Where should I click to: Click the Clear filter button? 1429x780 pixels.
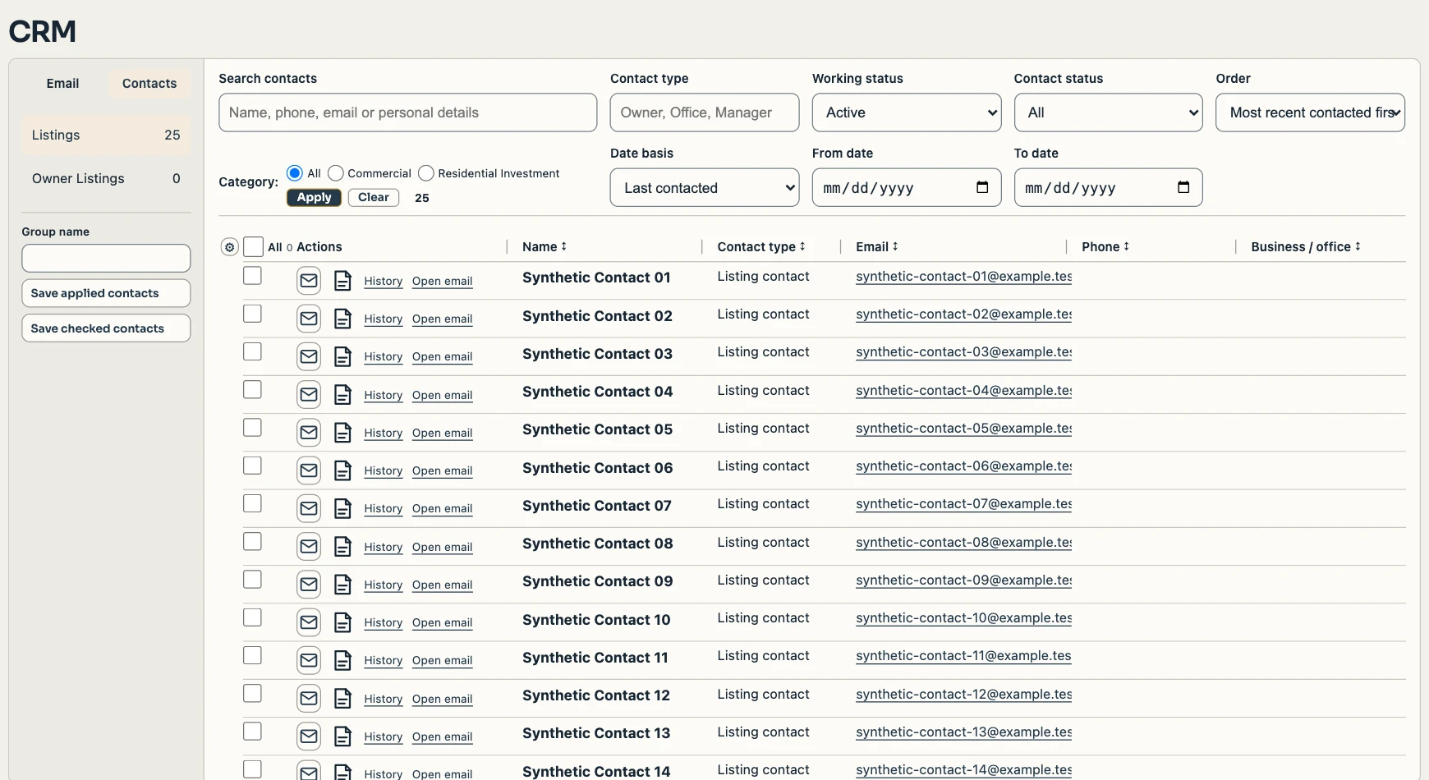point(374,198)
